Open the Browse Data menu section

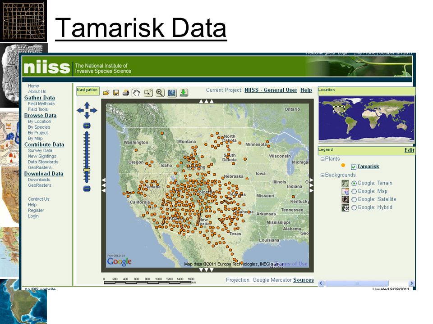click(x=40, y=116)
